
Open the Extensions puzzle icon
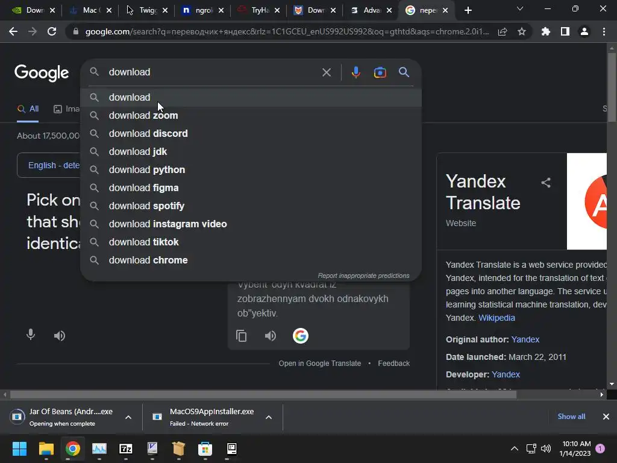click(546, 31)
